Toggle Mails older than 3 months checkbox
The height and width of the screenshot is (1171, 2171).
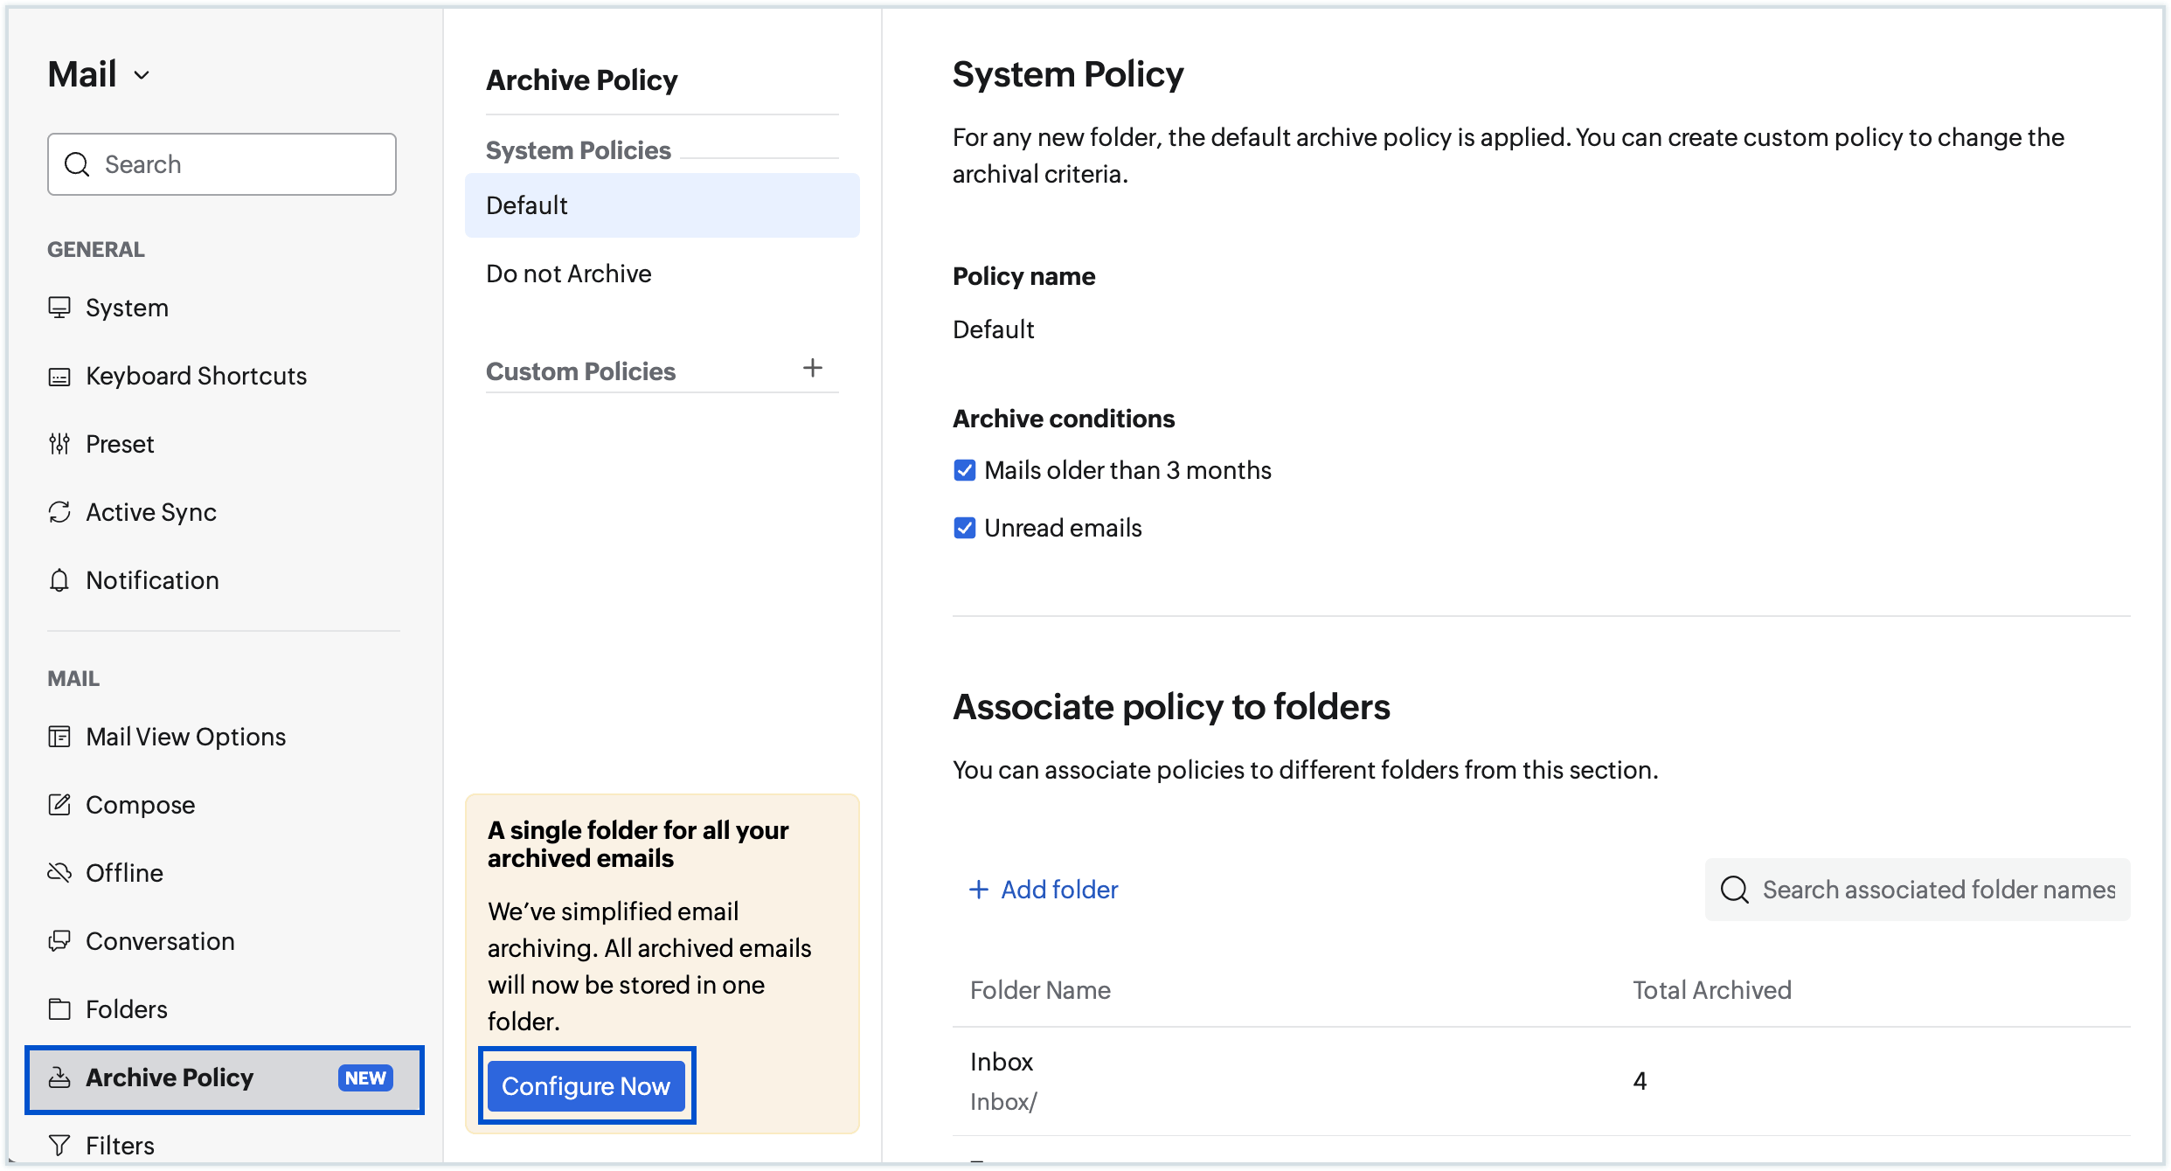[x=964, y=470]
